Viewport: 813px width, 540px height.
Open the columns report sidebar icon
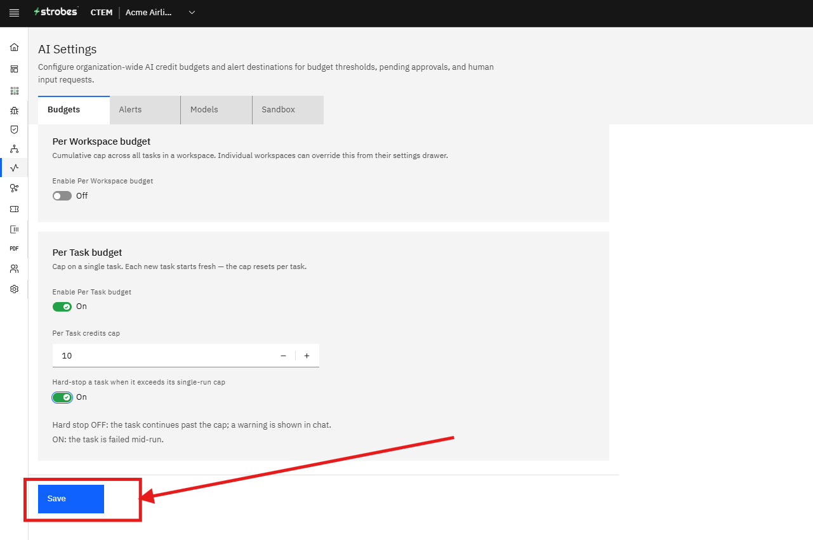click(14, 229)
